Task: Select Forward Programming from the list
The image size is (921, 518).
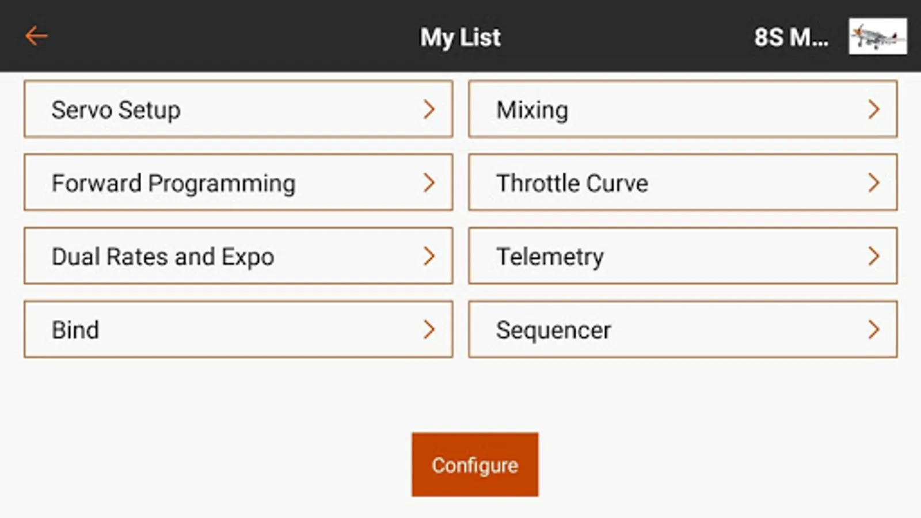Action: pos(238,182)
